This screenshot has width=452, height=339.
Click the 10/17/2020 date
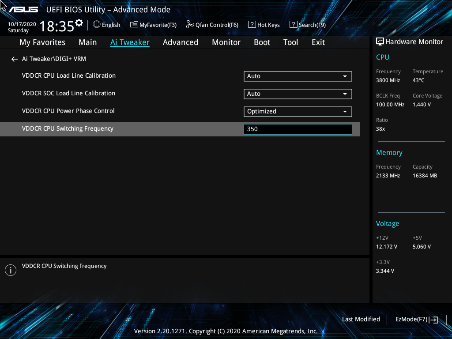pos(22,24)
